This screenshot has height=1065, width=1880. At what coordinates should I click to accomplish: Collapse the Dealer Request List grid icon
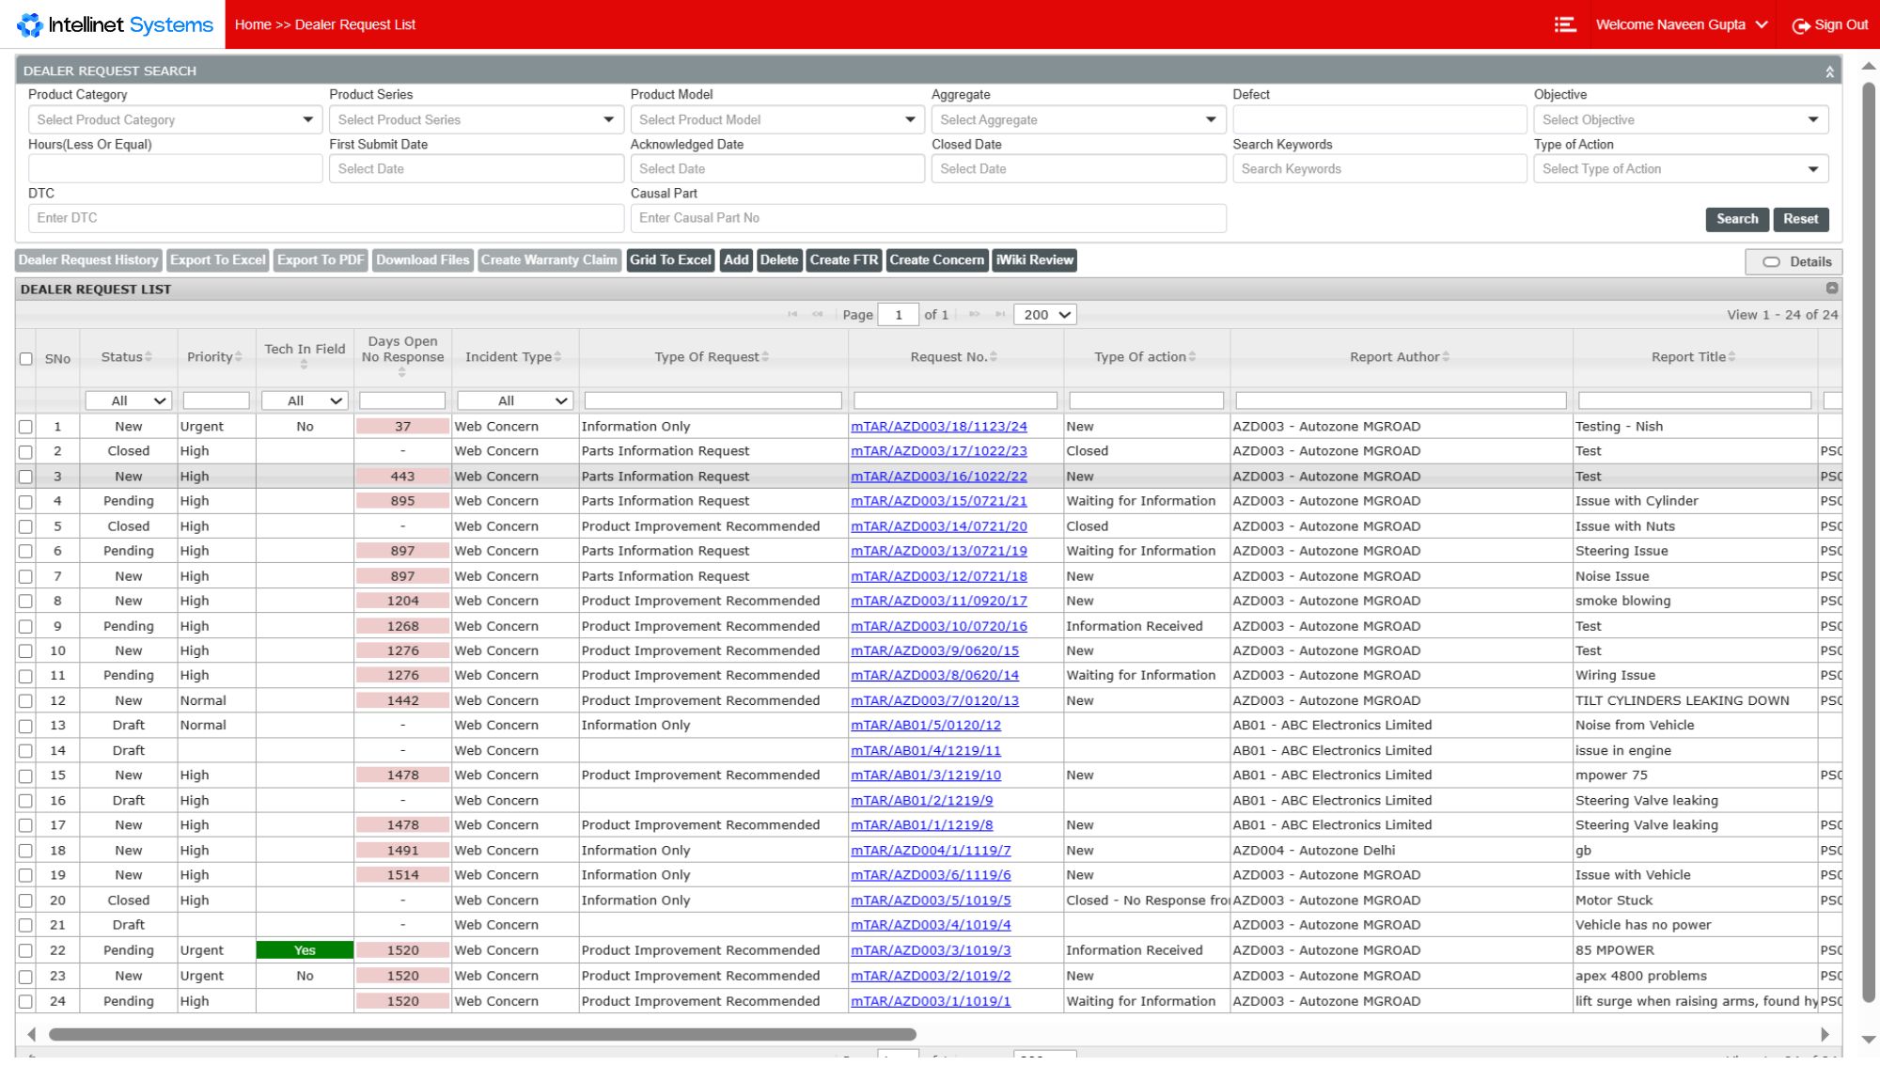[x=1831, y=289]
